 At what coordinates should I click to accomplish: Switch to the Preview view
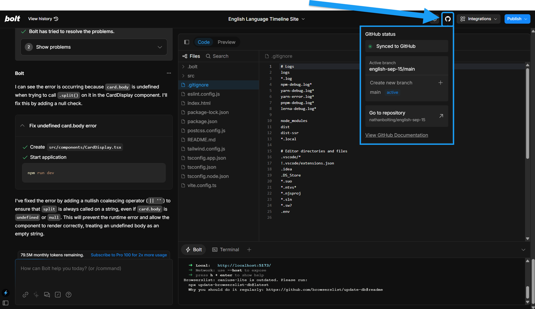click(226, 42)
